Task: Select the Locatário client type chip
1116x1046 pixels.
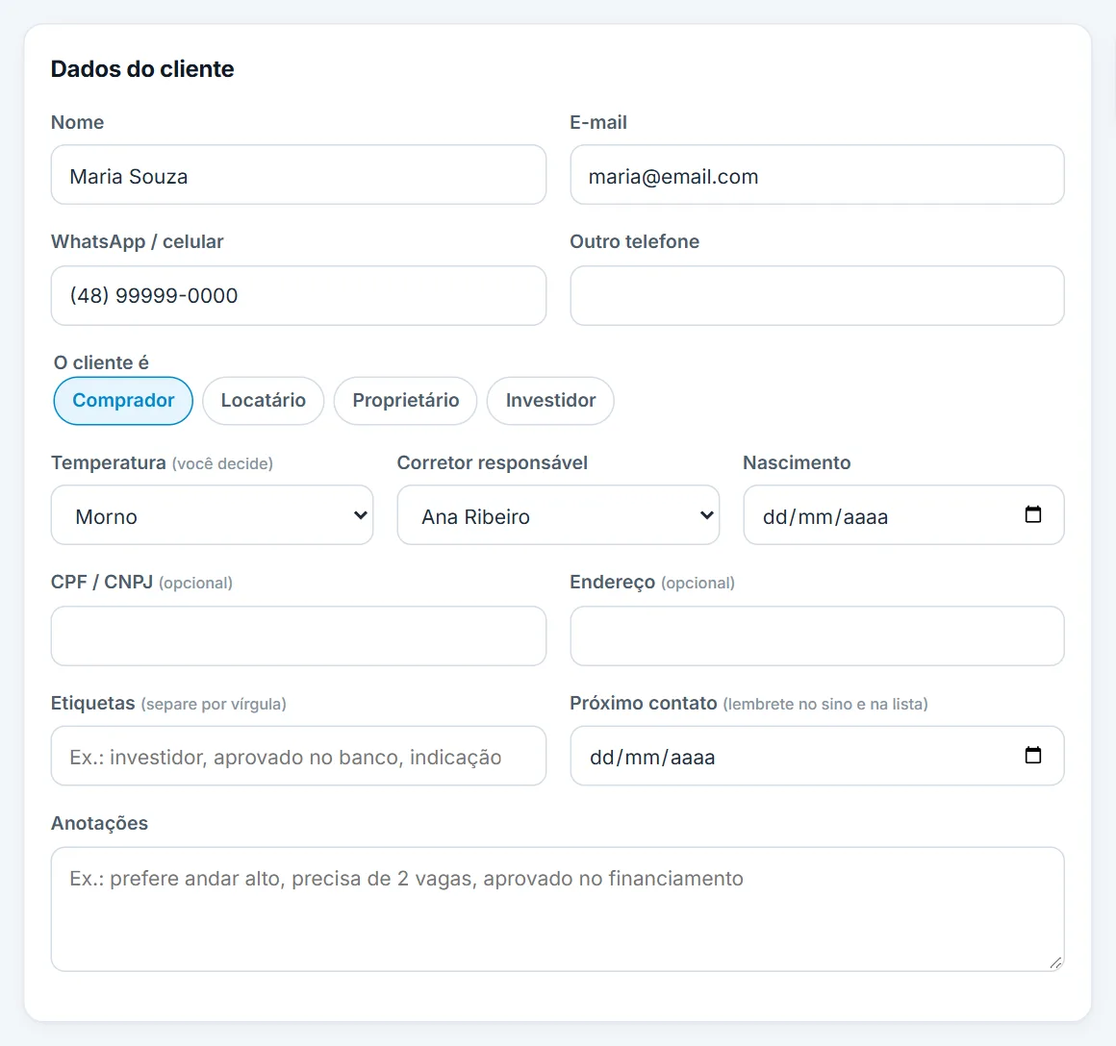Action: tap(264, 400)
